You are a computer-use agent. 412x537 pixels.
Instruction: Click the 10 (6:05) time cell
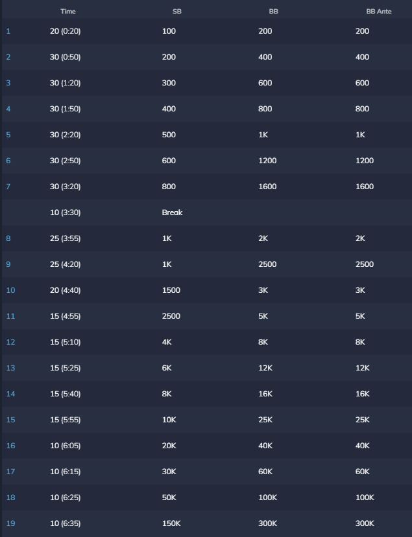65,446
